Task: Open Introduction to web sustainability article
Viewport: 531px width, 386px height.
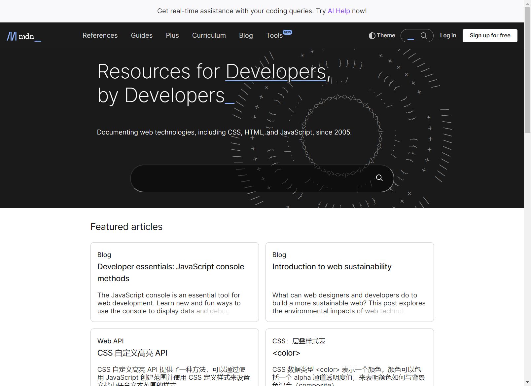Action: 332,267
